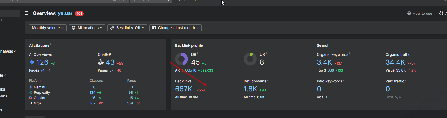Toggle the Best links: Off filter
Image resolution: width=447 pixels, height=118 pixels.
click(127, 28)
